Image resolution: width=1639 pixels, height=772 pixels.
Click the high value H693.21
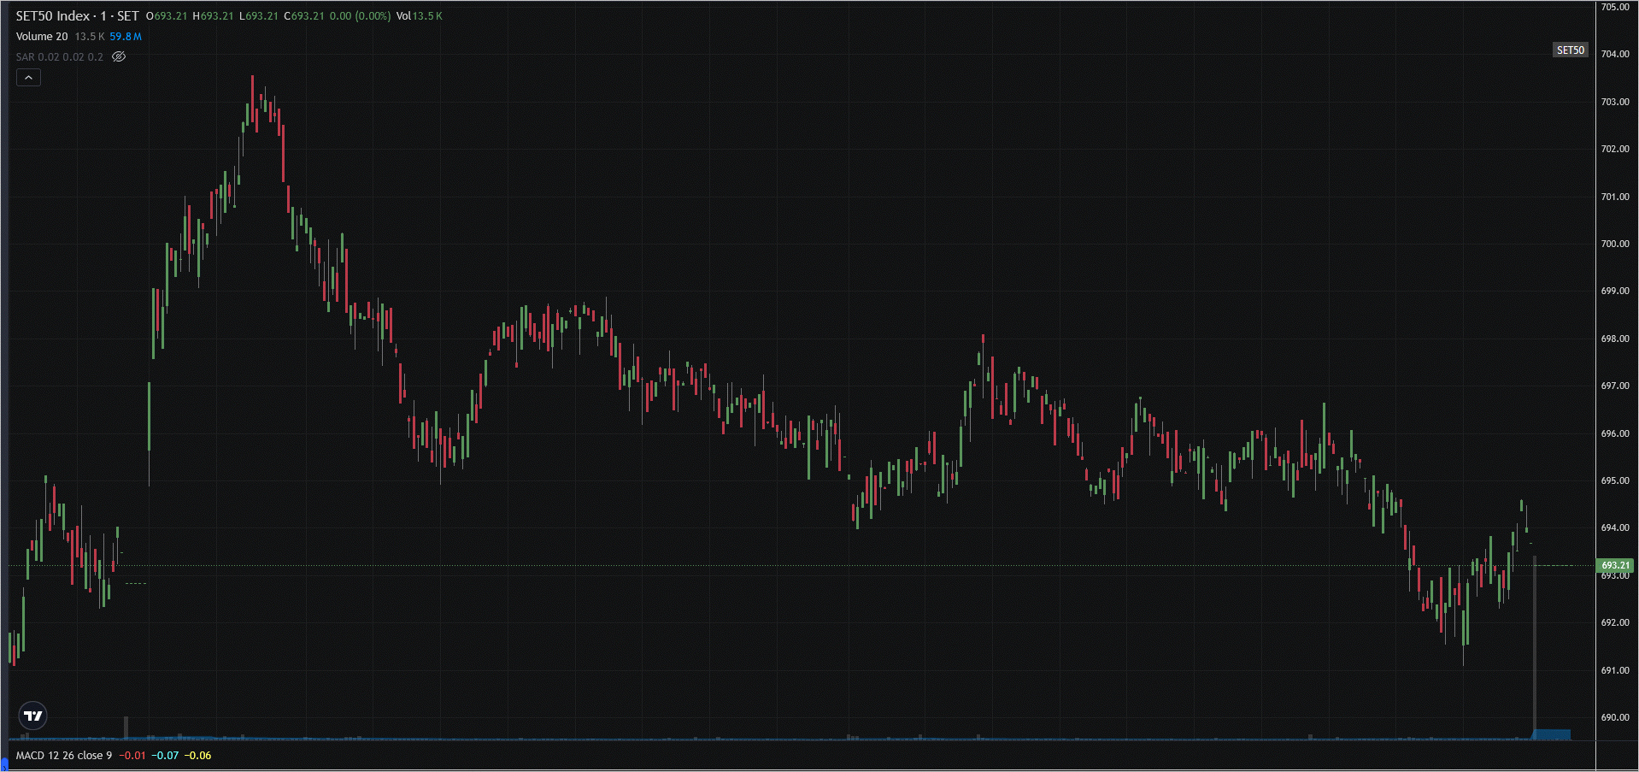tap(213, 16)
